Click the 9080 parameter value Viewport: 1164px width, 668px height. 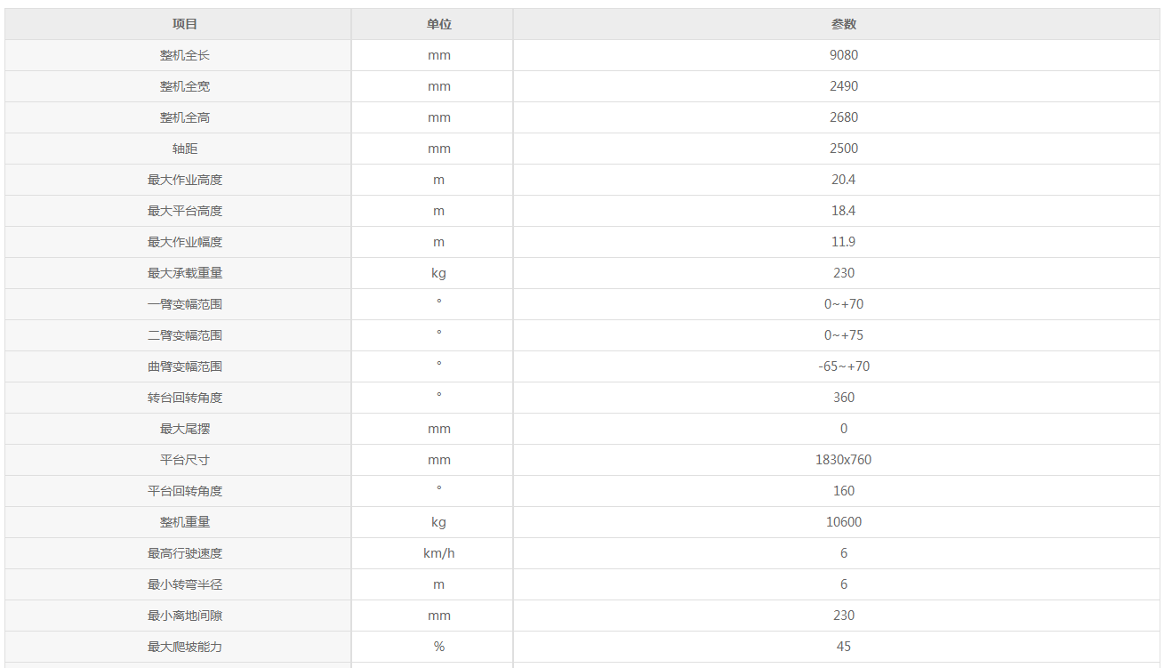coord(843,55)
